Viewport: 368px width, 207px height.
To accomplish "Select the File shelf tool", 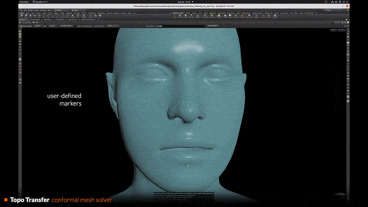I will click(100, 16).
